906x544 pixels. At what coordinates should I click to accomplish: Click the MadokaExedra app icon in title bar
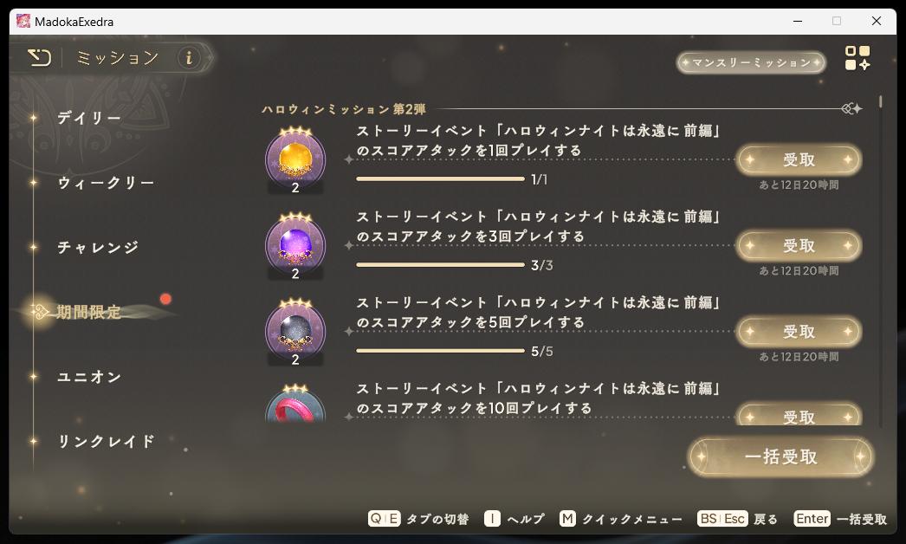click(23, 22)
